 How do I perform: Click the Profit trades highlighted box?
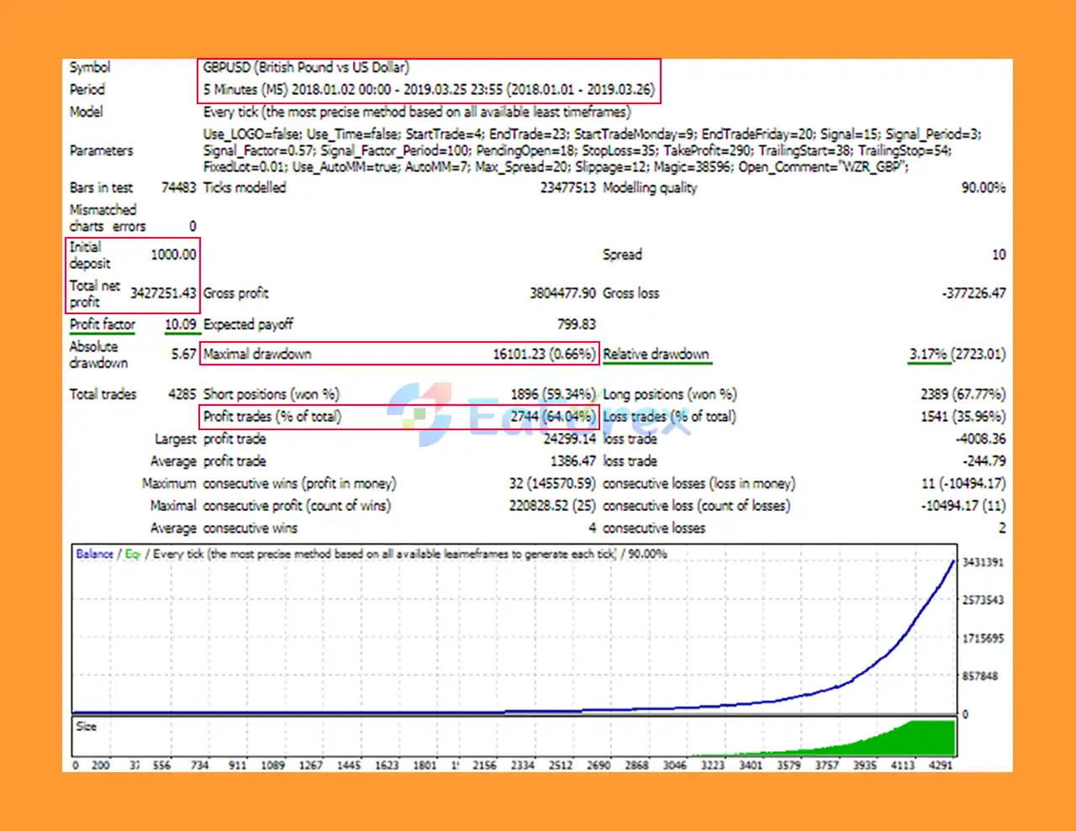coord(399,416)
